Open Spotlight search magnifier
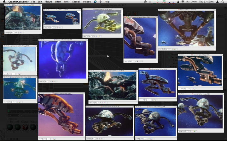Viewport: 227px width, 141px height. (223, 2)
